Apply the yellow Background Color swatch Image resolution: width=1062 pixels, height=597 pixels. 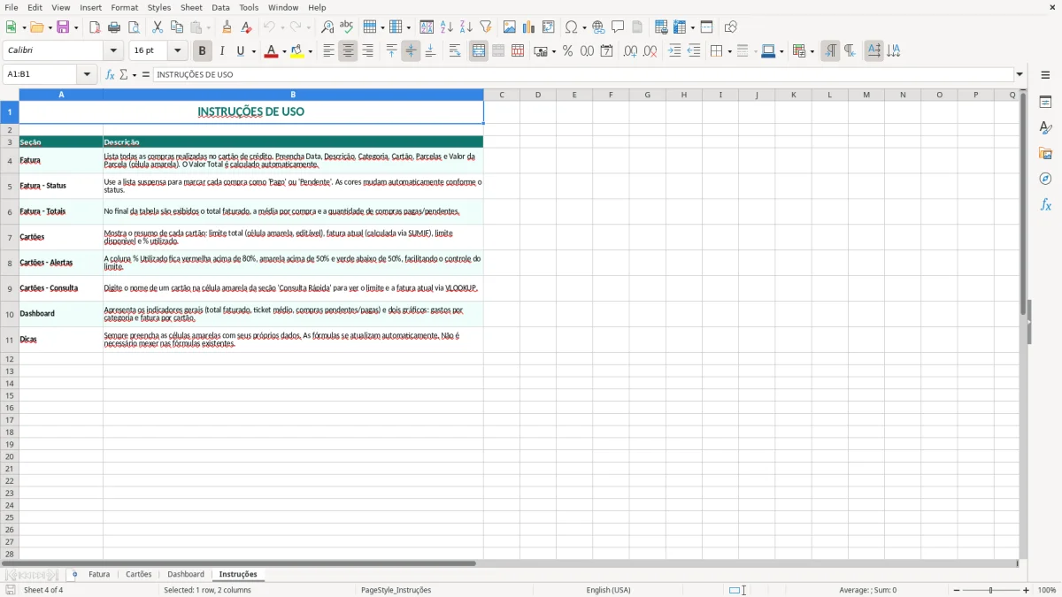click(x=296, y=51)
